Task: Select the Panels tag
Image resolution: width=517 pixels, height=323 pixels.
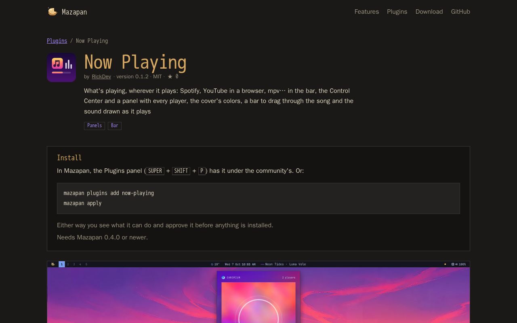Action: (95, 126)
